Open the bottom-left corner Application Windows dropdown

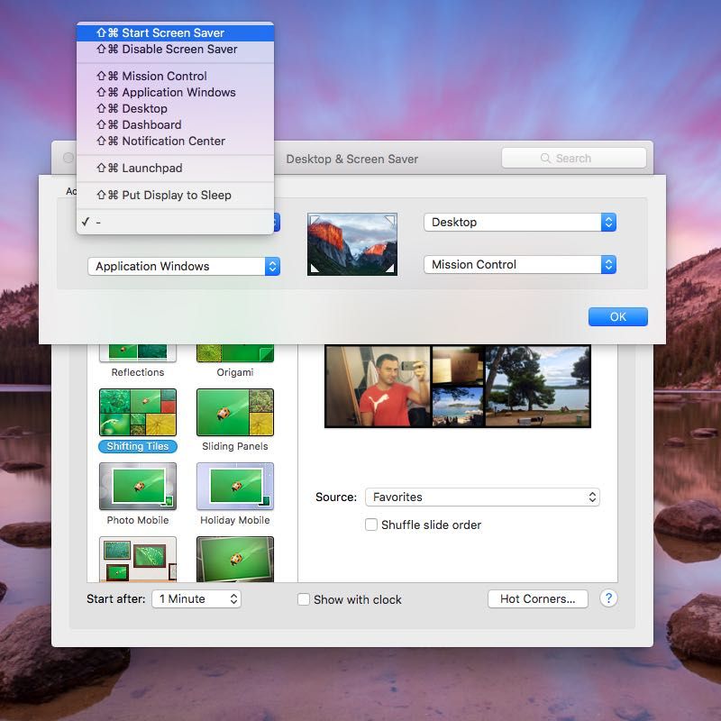tap(184, 266)
